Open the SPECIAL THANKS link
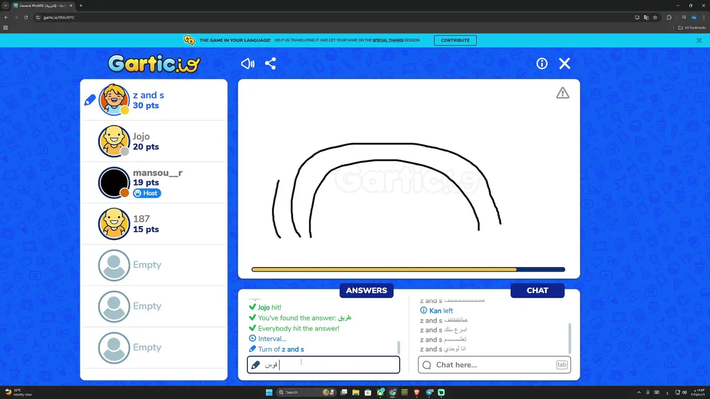The height and width of the screenshot is (399, 710). tap(388, 40)
